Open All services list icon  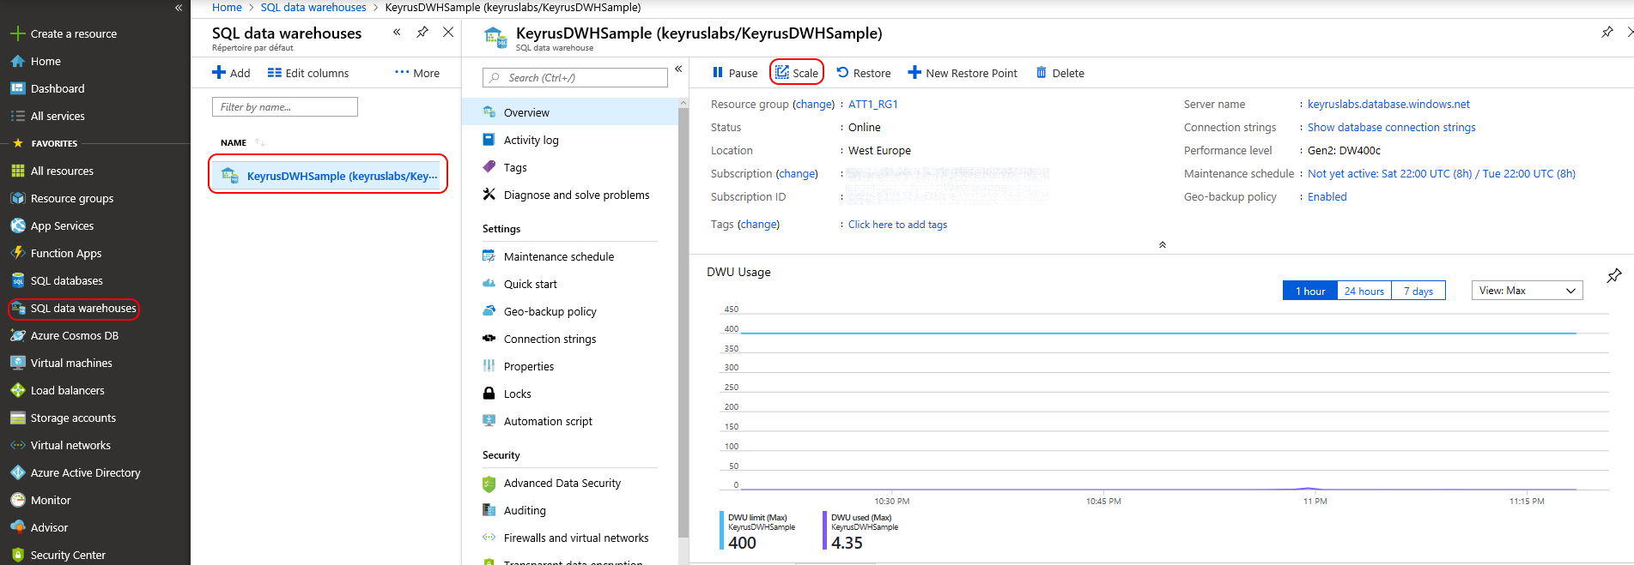[x=17, y=116]
